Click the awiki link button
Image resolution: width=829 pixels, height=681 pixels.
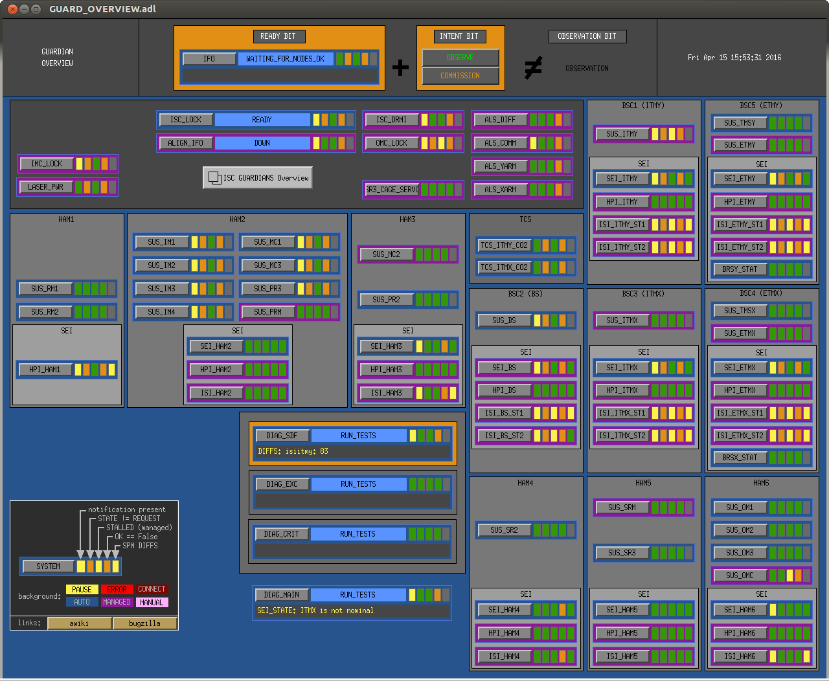pyautogui.click(x=80, y=623)
